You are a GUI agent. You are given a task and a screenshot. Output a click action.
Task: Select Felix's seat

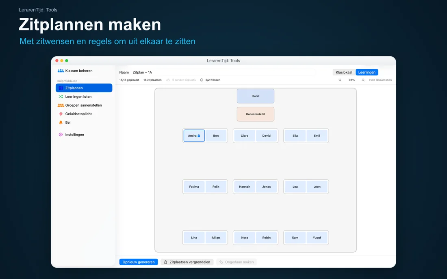[x=216, y=187]
